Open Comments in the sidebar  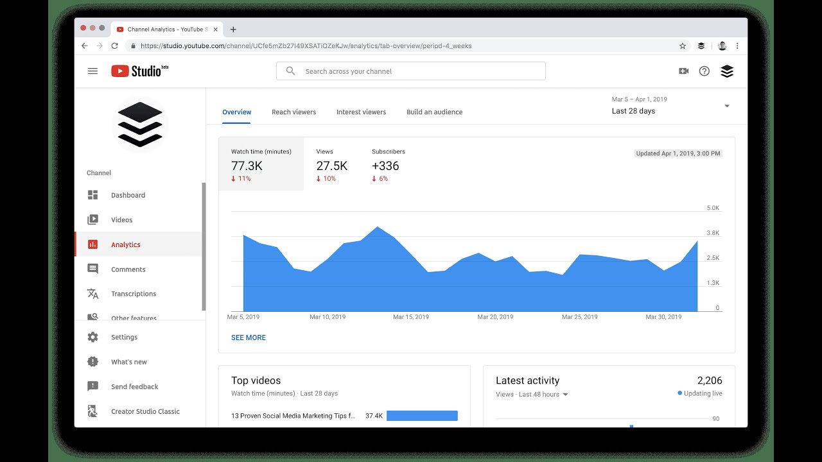tap(140, 269)
